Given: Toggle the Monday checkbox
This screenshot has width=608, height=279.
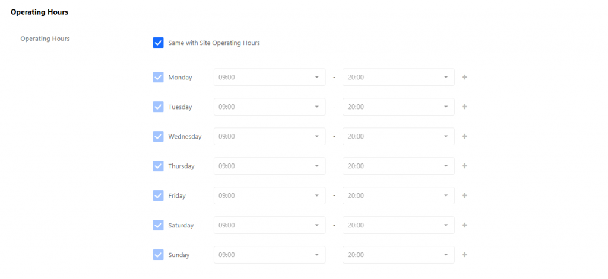Looking at the screenshot, I should pyautogui.click(x=158, y=78).
